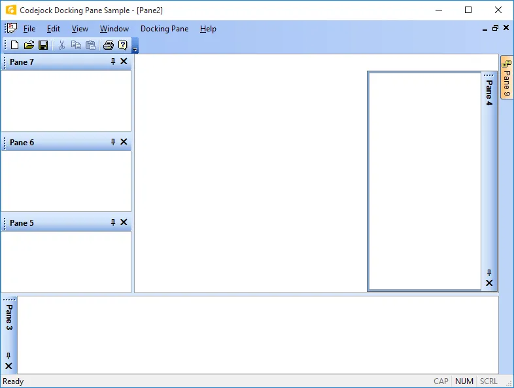Toggle the pin on Pane 4

tap(489, 273)
